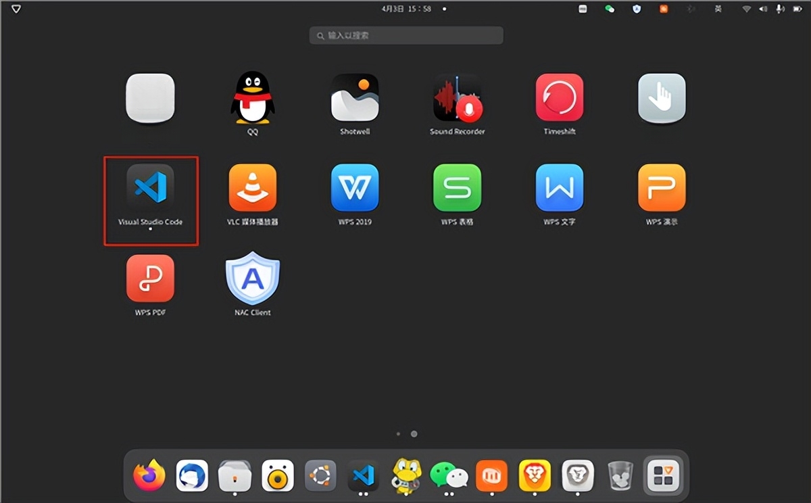The width and height of the screenshot is (811, 503).
Task: Go to the first app grid page
Action: coord(398,434)
